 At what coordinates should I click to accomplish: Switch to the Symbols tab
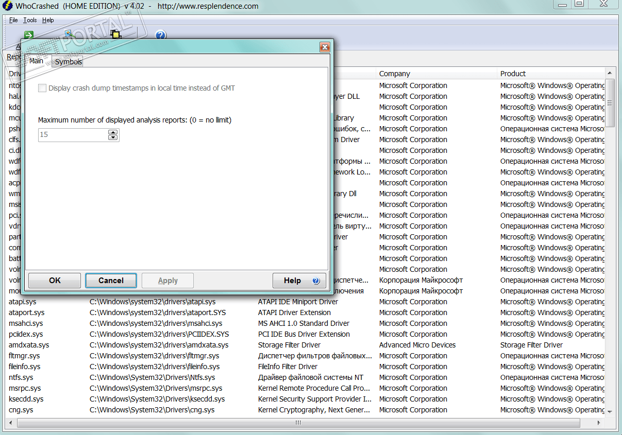(69, 62)
